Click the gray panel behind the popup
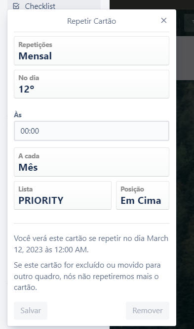194x329 pixels. tap(185, 58)
